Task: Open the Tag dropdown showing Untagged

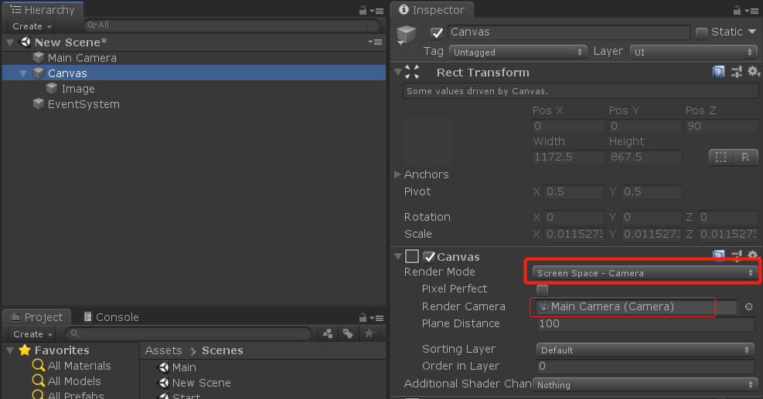Action: click(516, 52)
